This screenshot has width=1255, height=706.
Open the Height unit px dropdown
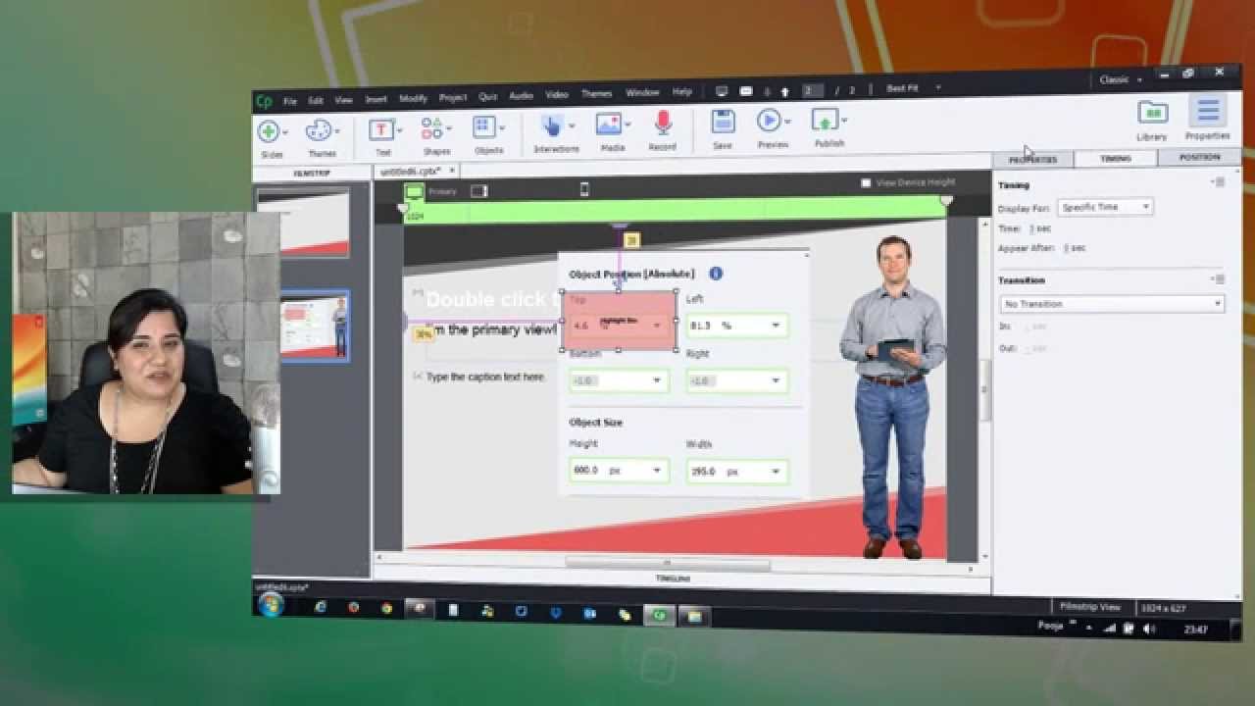click(x=657, y=471)
